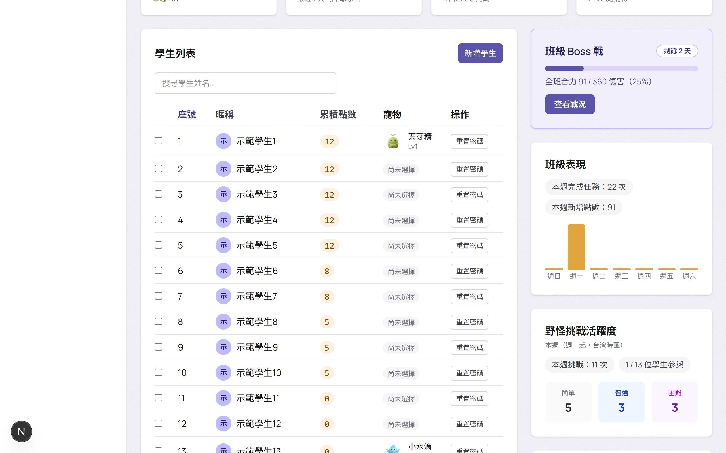Click avatar of 示範學生4
726x453 pixels.
pyautogui.click(x=223, y=220)
